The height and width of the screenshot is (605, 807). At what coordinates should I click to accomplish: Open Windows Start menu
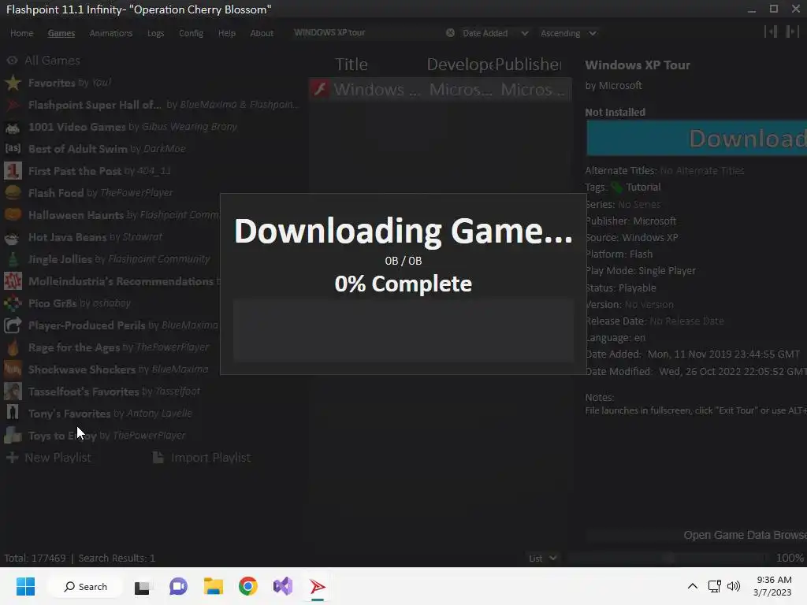point(25,586)
